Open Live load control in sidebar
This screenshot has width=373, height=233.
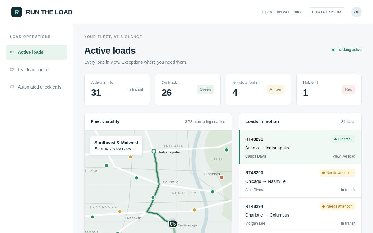click(36, 70)
